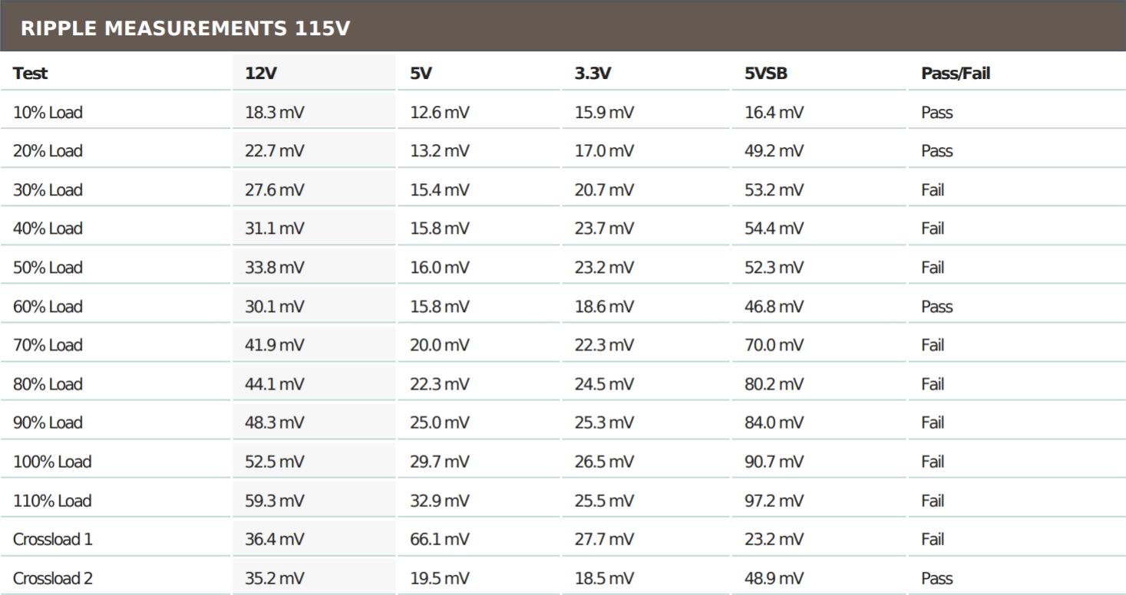The width and height of the screenshot is (1126, 595).
Task: Select the "100% Load" row label
Action: (x=52, y=462)
